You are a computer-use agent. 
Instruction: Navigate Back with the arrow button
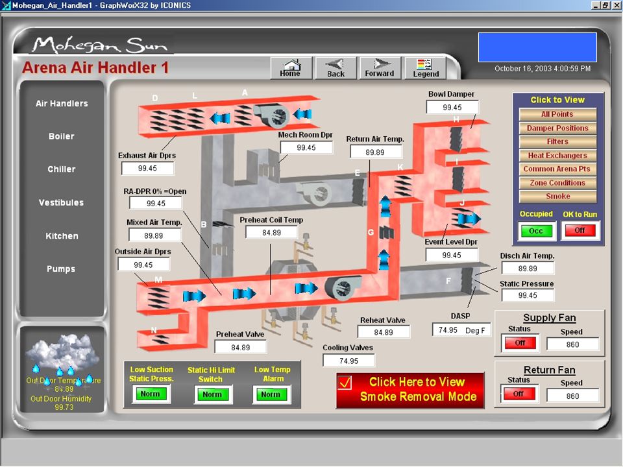[336, 68]
